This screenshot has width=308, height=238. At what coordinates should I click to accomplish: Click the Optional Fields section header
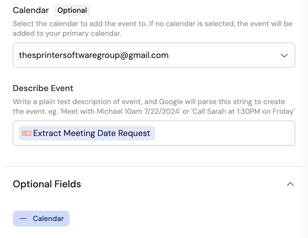click(x=47, y=184)
